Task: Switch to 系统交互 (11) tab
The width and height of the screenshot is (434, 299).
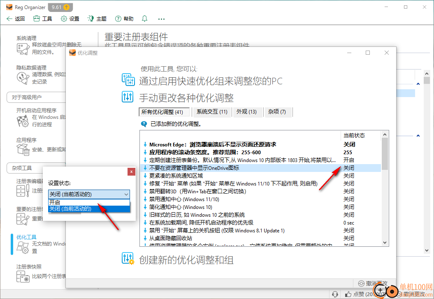Action: (212, 112)
